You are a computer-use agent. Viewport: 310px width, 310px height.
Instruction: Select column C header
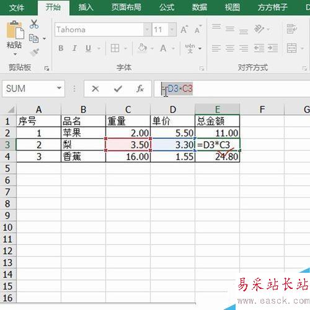(x=128, y=110)
